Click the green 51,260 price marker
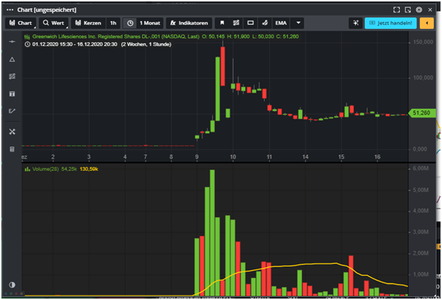 (x=421, y=113)
